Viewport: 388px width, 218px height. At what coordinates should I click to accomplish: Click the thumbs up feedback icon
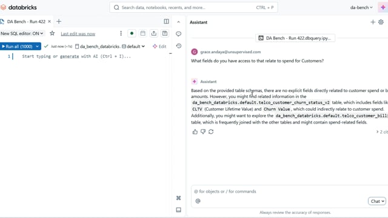coord(195,132)
